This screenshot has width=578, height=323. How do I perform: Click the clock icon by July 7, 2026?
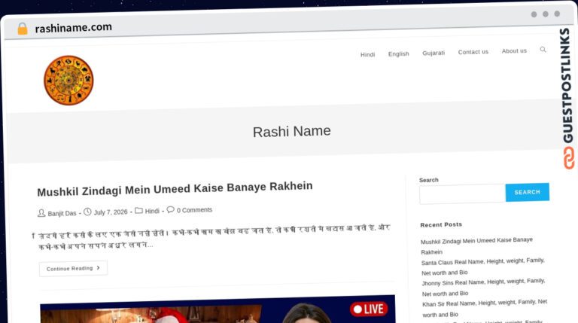click(87, 212)
